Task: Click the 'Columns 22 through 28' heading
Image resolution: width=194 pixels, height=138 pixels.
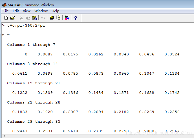Action: pos(34,102)
